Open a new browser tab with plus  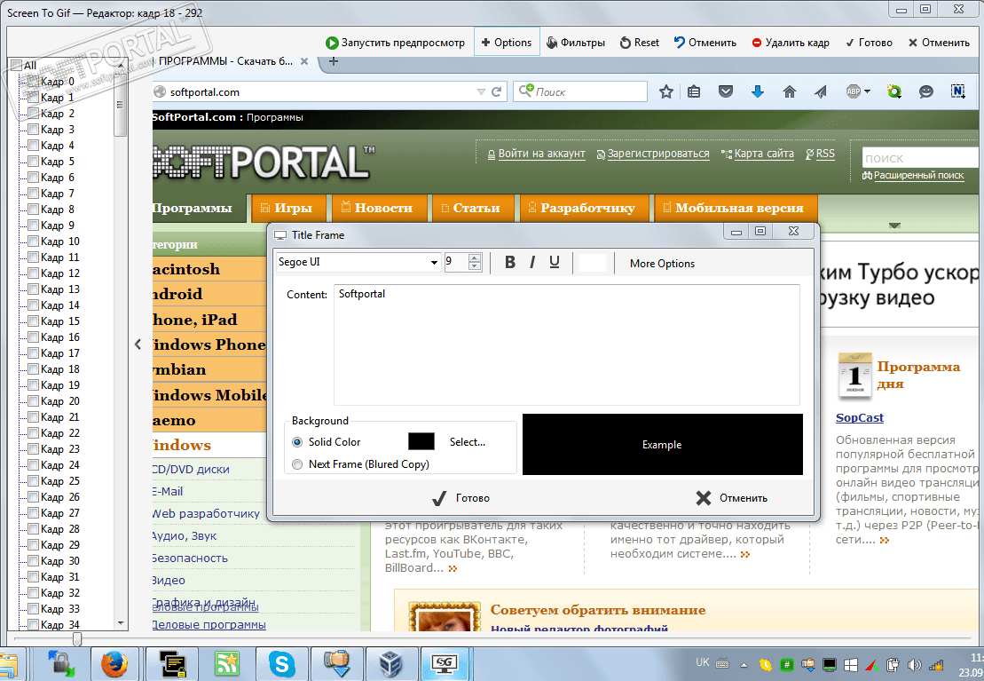[334, 61]
